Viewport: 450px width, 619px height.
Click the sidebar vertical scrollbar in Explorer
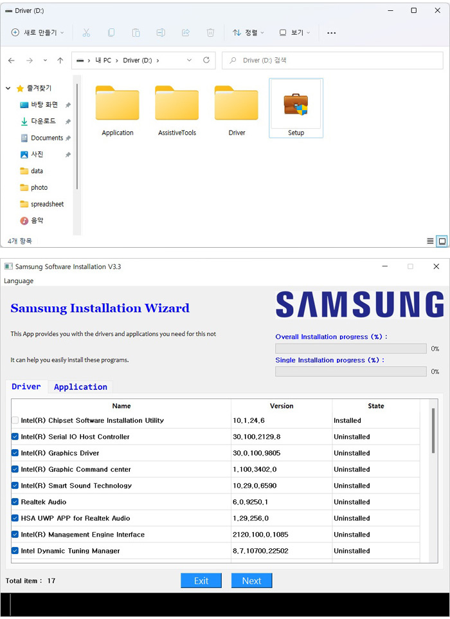pyautogui.click(x=77, y=136)
